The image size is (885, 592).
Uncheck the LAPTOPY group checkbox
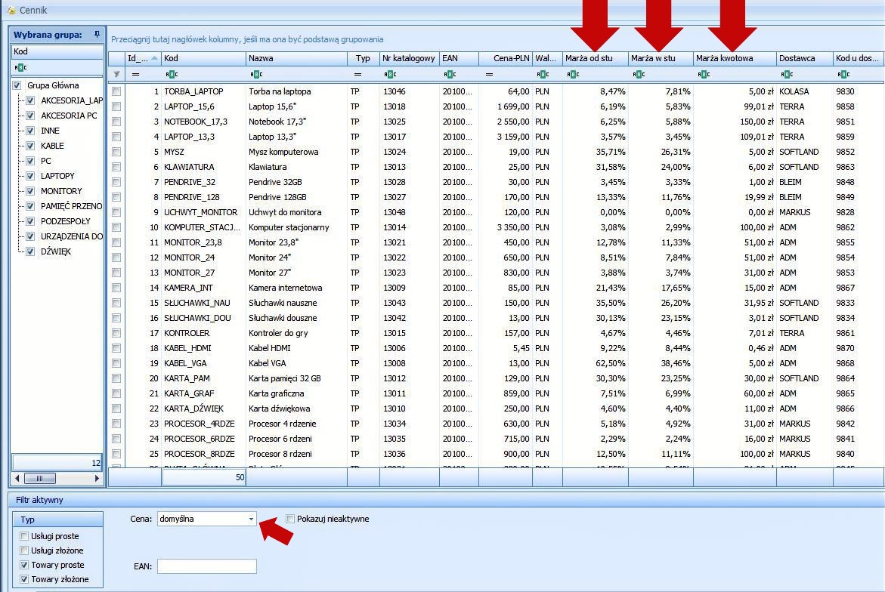coord(30,176)
